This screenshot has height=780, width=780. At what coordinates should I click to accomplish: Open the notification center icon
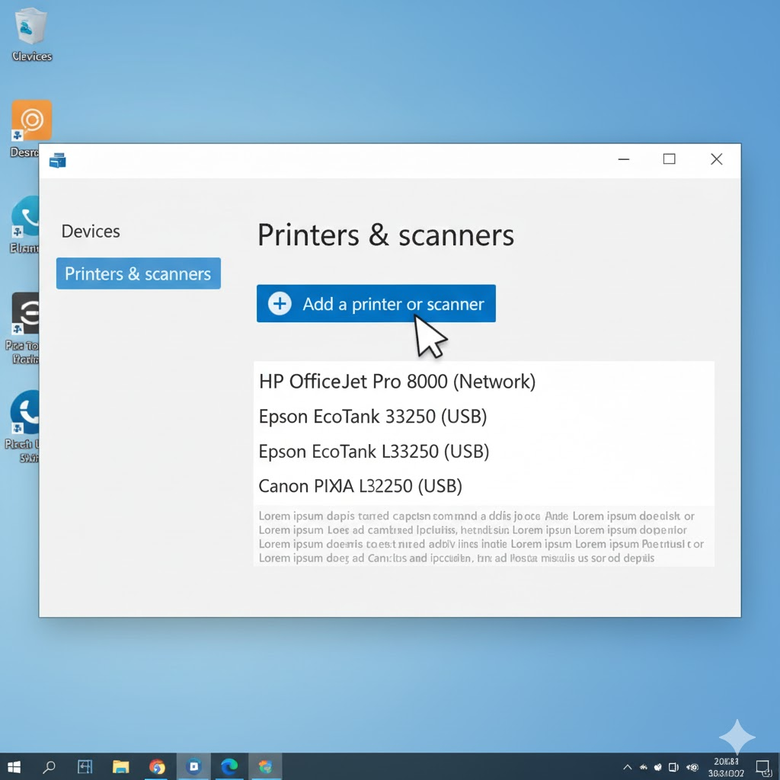pos(762,766)
